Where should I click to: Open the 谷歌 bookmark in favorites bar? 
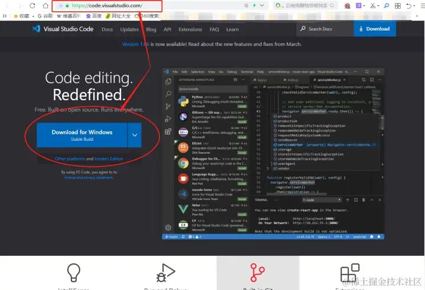(x=45, y=16)
